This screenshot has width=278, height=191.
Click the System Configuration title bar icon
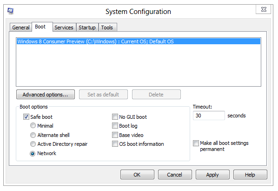pos(11,11)
